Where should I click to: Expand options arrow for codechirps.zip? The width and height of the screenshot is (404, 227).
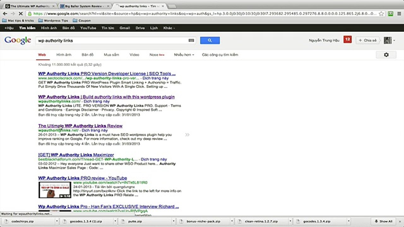pos(57,221)
